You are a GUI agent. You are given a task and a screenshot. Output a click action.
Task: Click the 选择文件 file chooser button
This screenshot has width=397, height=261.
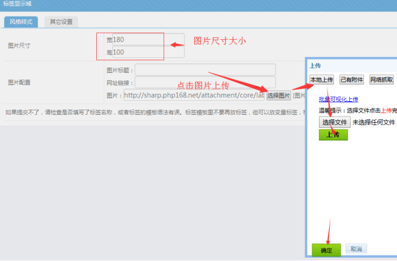click(x=334, y=122)
